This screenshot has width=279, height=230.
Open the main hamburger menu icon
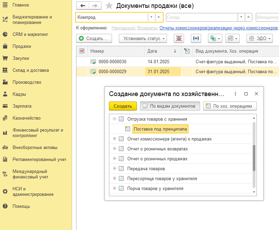[x=5, y=5]
